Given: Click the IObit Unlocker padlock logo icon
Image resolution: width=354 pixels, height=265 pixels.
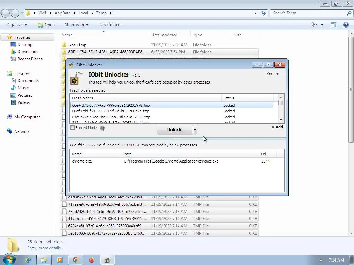Looking at the screenshot, I should (x=76, y=78).
